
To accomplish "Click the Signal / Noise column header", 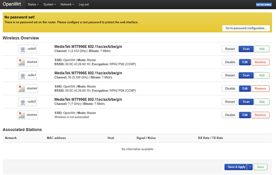I will pyautogui.click(x=146, y=138).
